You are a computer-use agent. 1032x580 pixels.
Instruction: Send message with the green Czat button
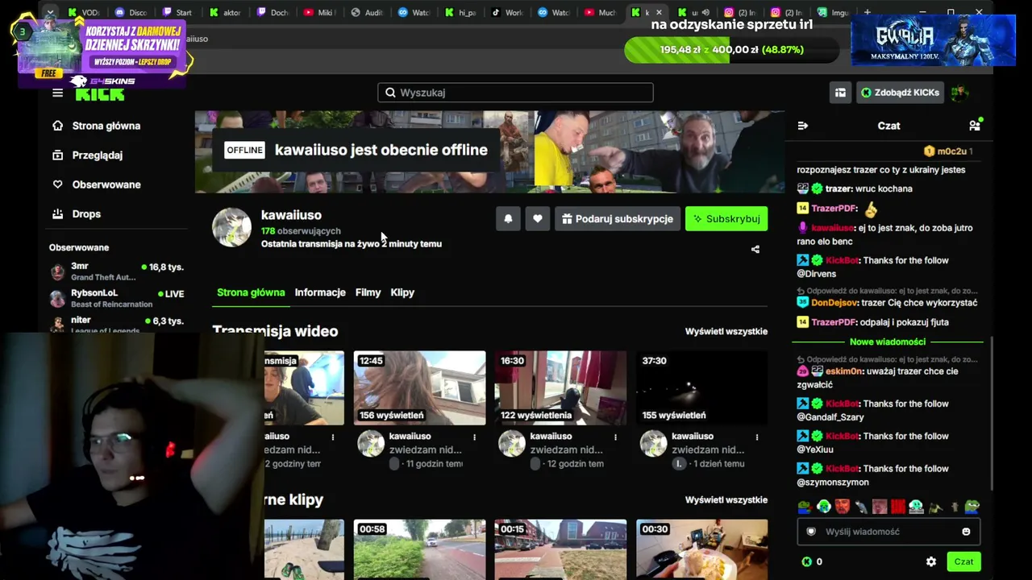(x=963, y=561)
